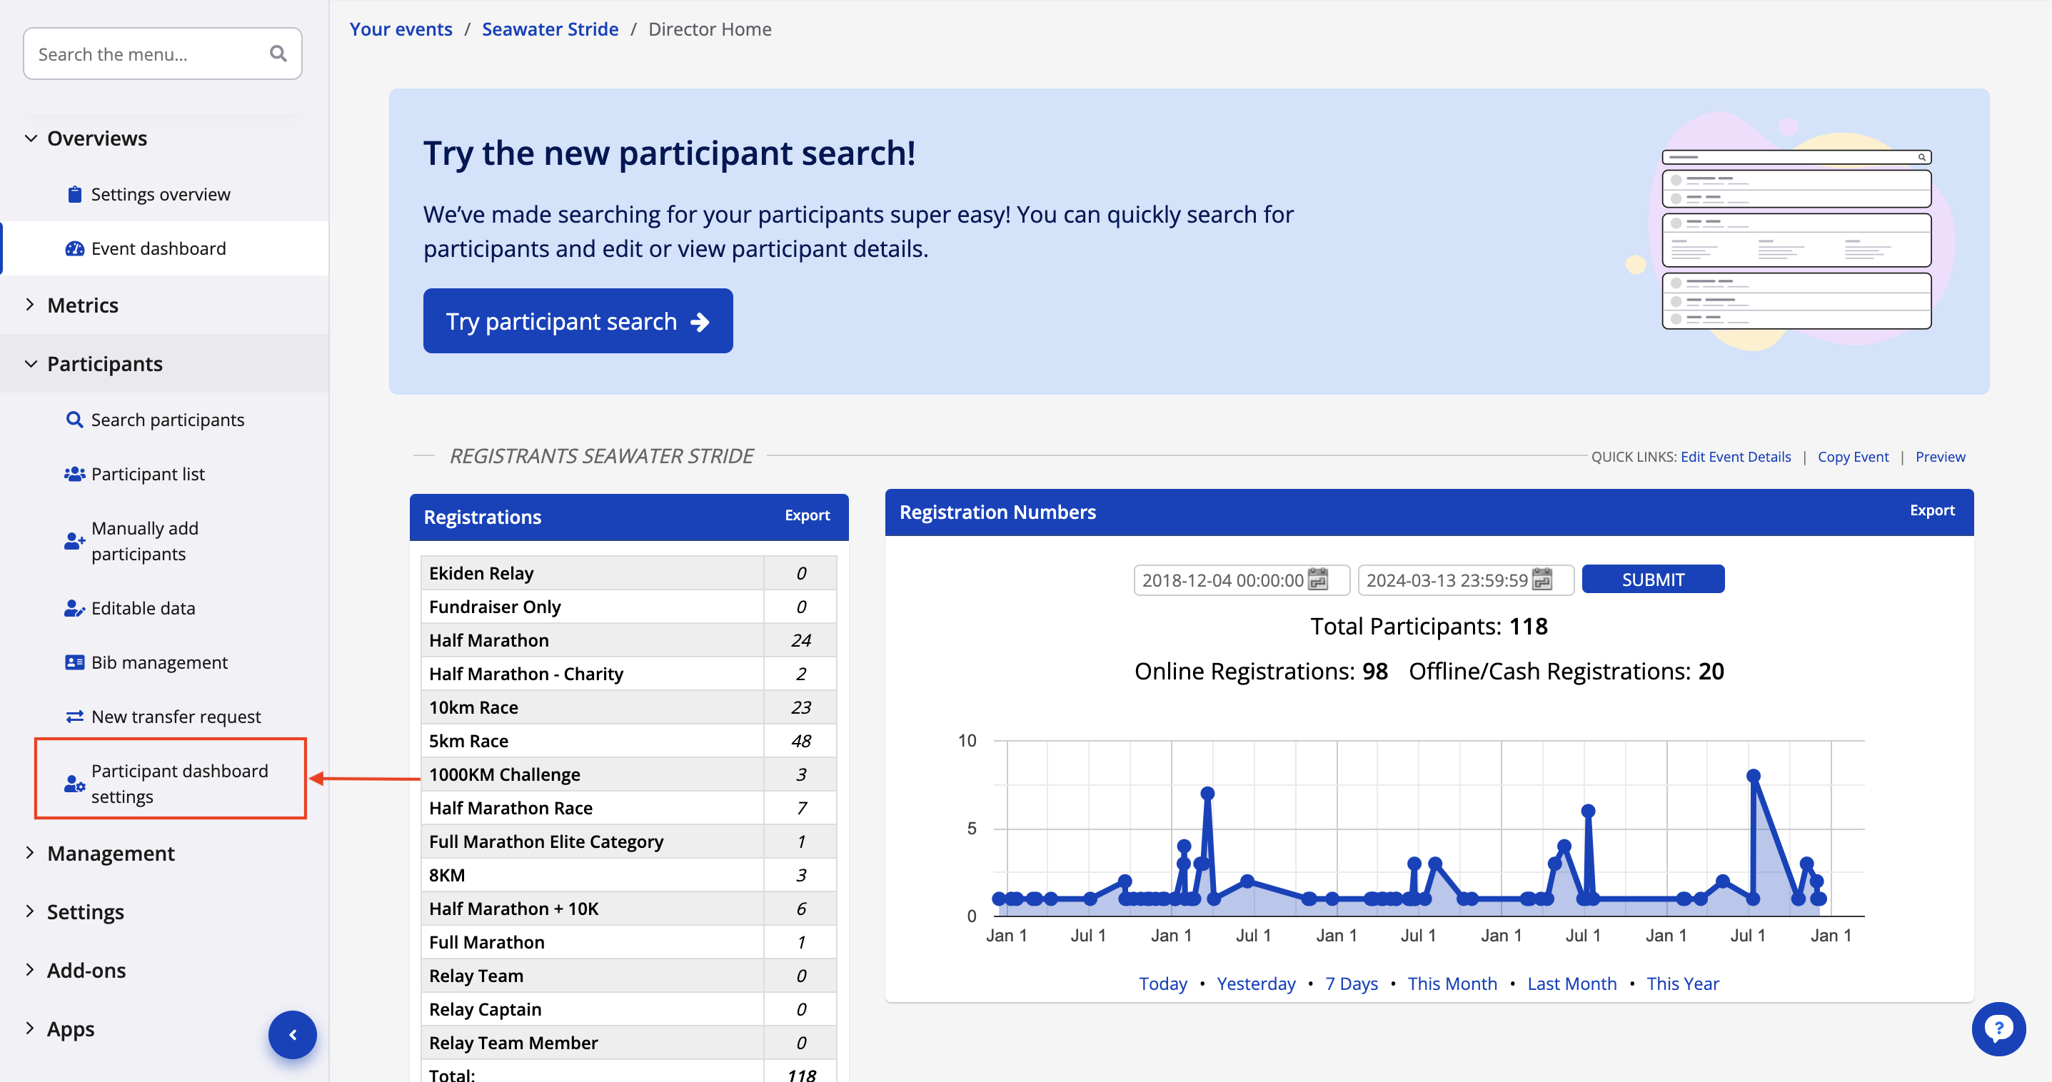The image size is (2052, 1082).
Task: Click the Event dashboard gauge icon
Action: 74,248
